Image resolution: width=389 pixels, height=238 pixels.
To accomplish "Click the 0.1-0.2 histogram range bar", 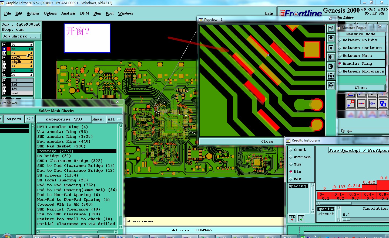I will coord(339,196).
